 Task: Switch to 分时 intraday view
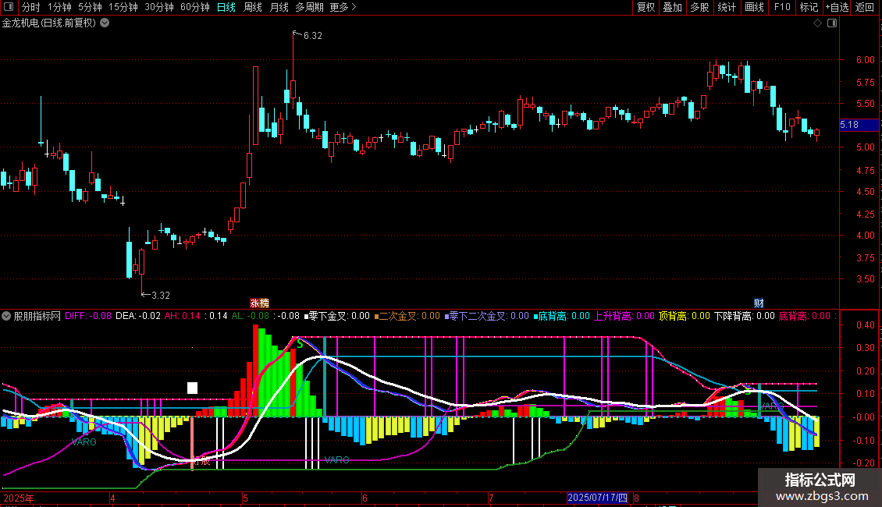click(31, 7)
